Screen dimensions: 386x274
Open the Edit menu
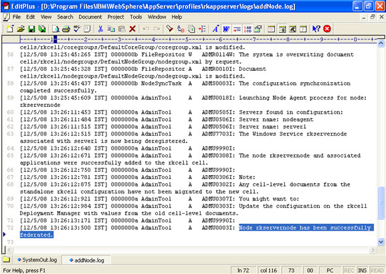coord(31,17)
